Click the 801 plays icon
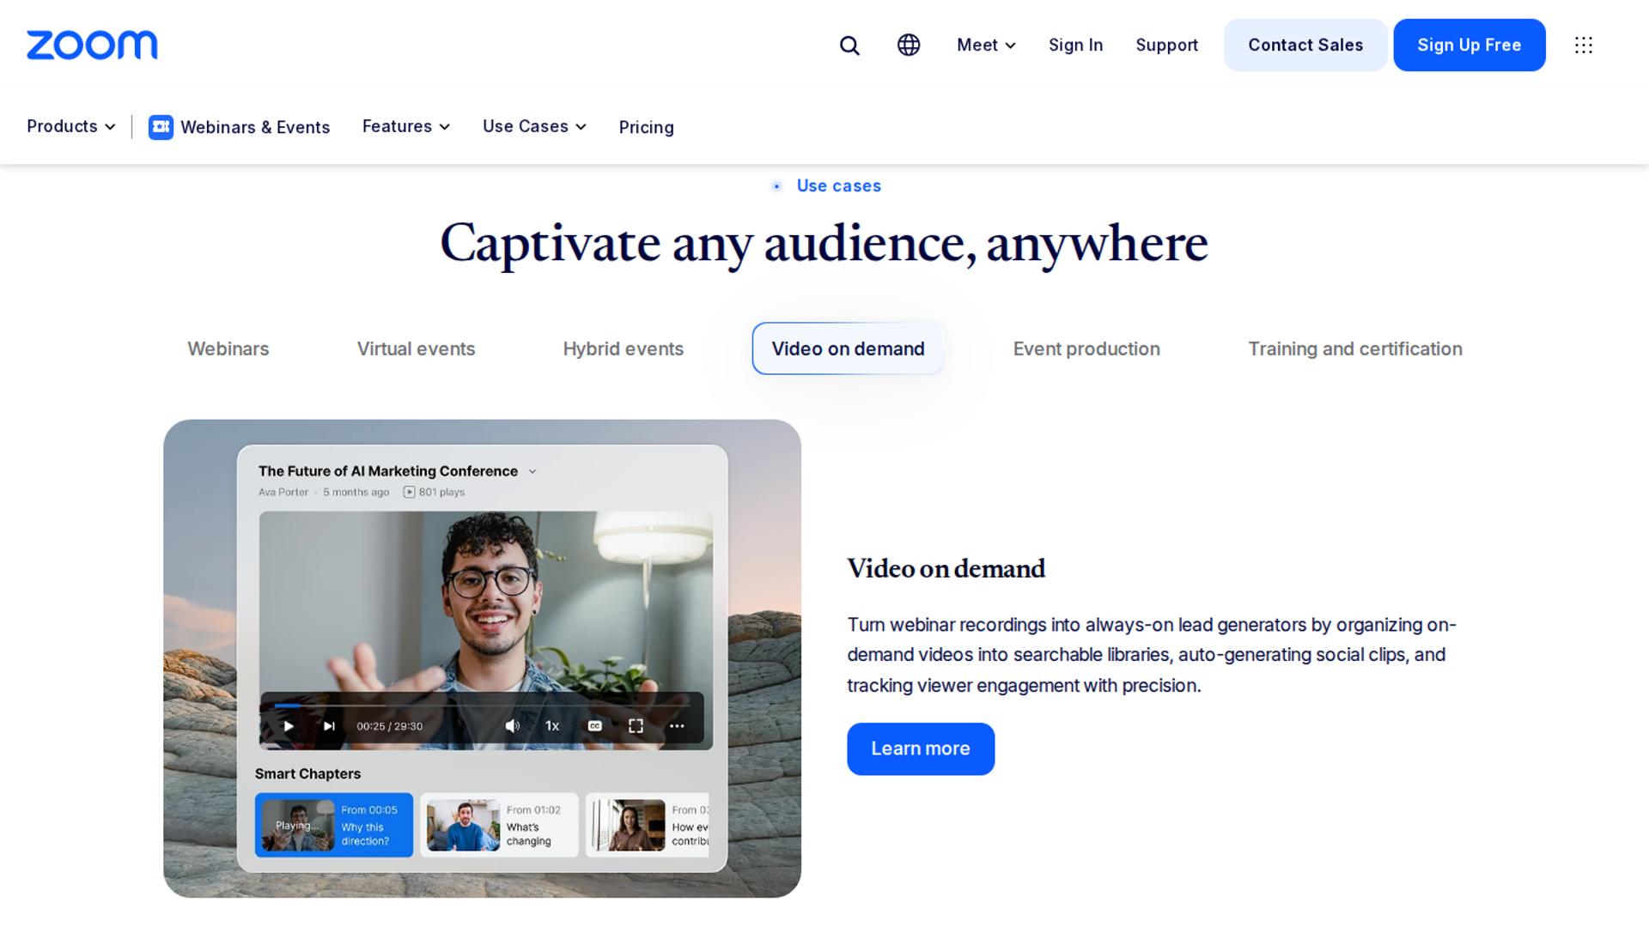 [410, 492]
